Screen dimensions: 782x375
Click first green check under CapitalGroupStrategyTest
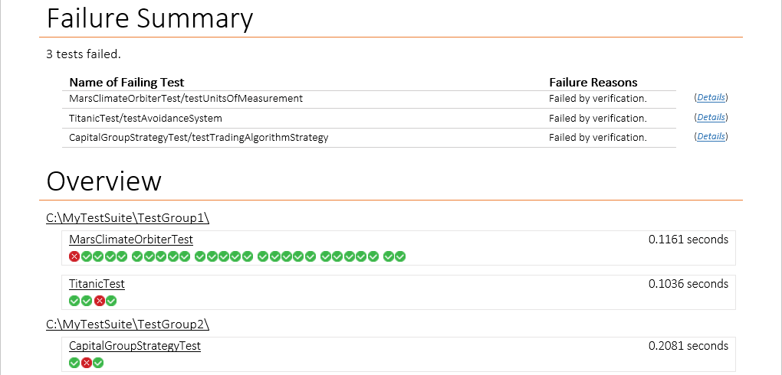(x=74, y=363)
